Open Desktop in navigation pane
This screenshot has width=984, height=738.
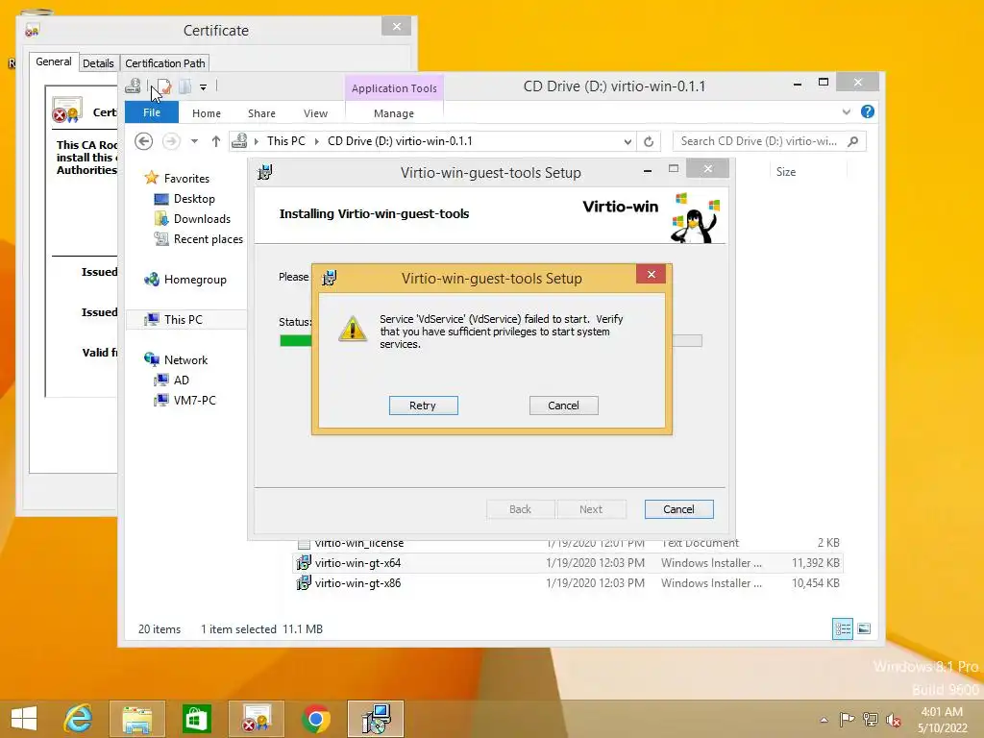coord(194,198)
